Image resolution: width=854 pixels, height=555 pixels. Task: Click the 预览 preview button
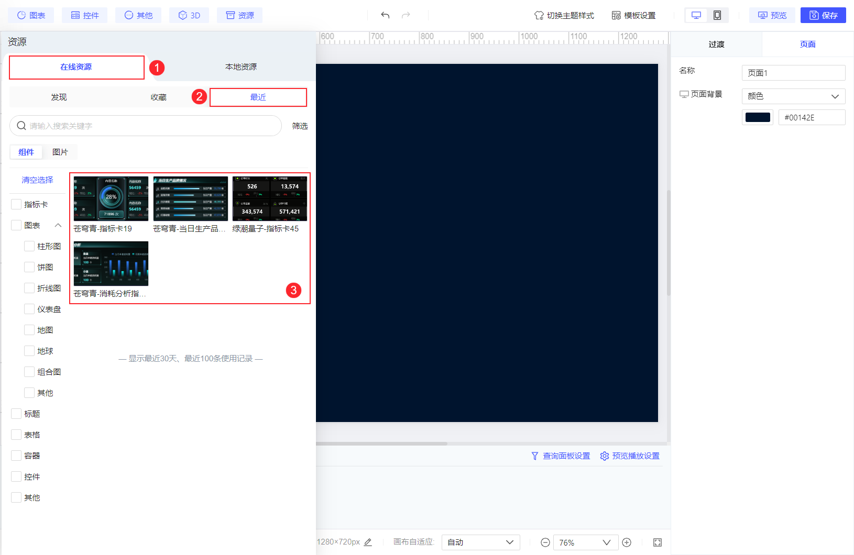pos(772,15)
